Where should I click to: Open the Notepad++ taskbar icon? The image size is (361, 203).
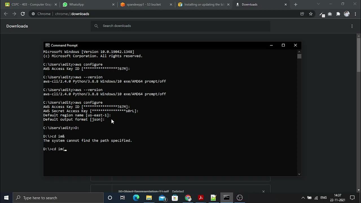(x=213, y=198)
